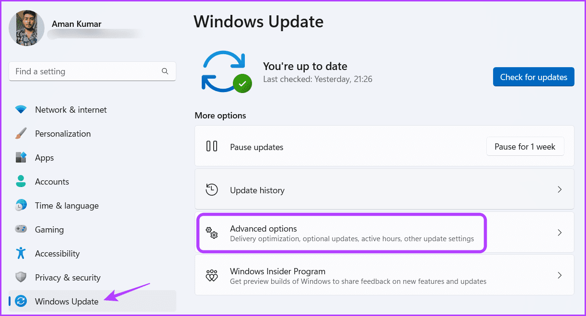
Task: Open Privacy & security settings
Action: tap(92, 278)
